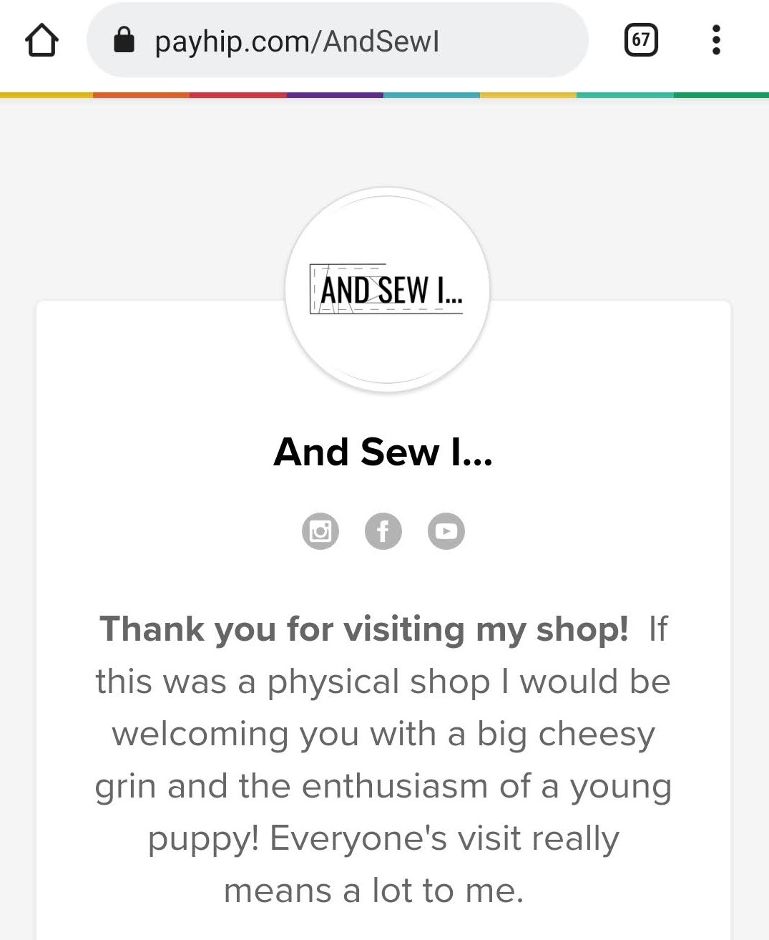Tap the browser home icon

(41, 41)
